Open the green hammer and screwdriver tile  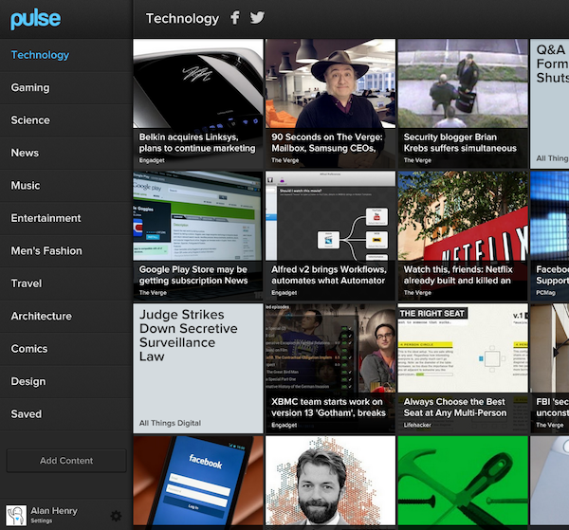tap(463, 481)
